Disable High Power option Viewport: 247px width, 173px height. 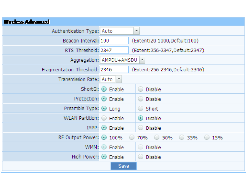pyautogui.click(x=140, y=157)
